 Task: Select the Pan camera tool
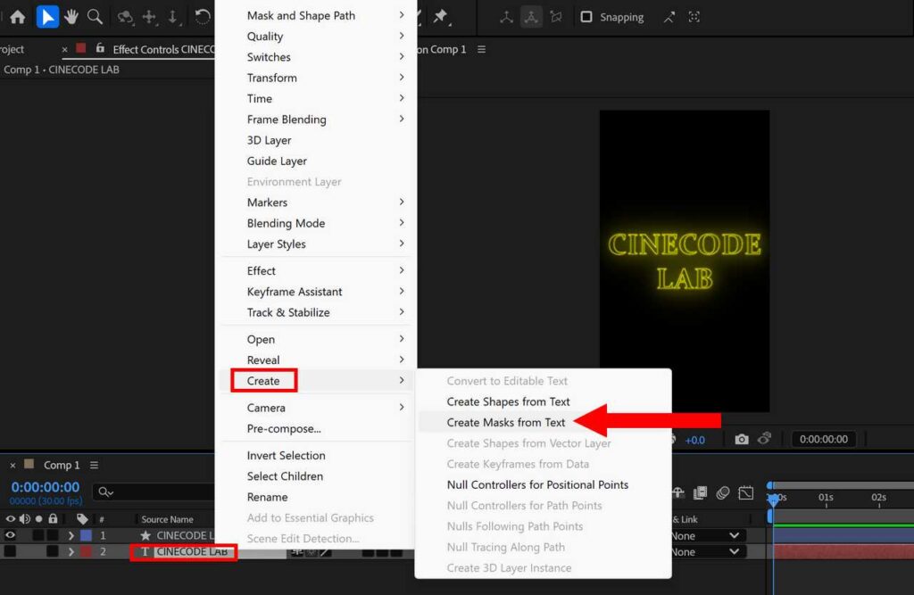(149, 17)
